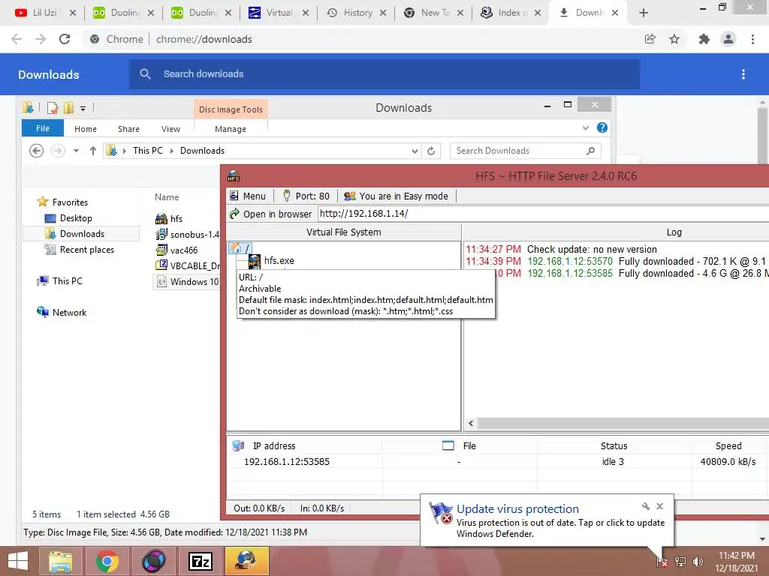This screenshot has height=576, width=769.
Task: Refresh the Explorer Downloads folder
Action: pyautogui.click(x=431, y=151)
